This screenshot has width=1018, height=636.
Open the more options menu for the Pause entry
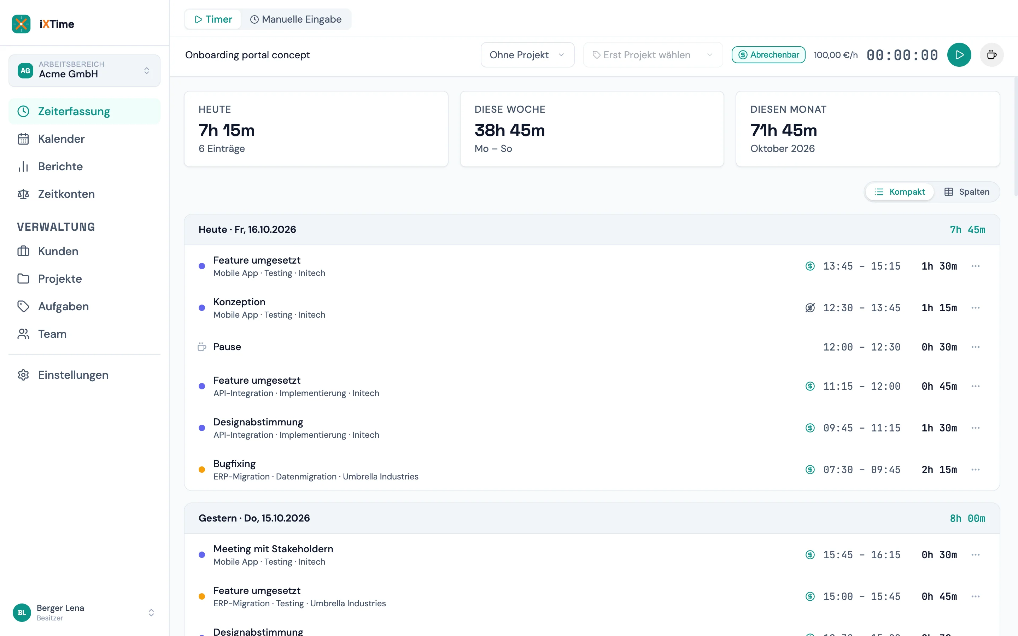(976, 347)
